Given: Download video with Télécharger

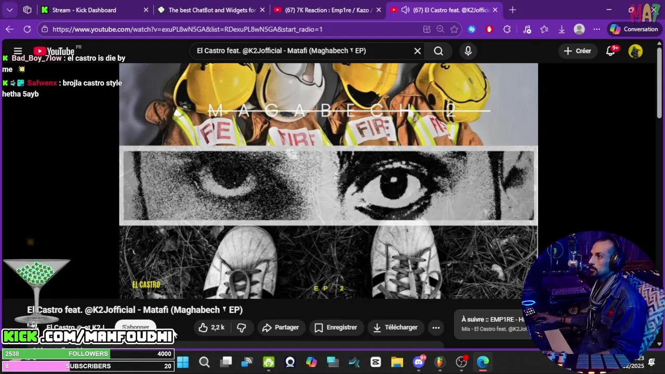Looking at the screenshot, I should point(395,327).
